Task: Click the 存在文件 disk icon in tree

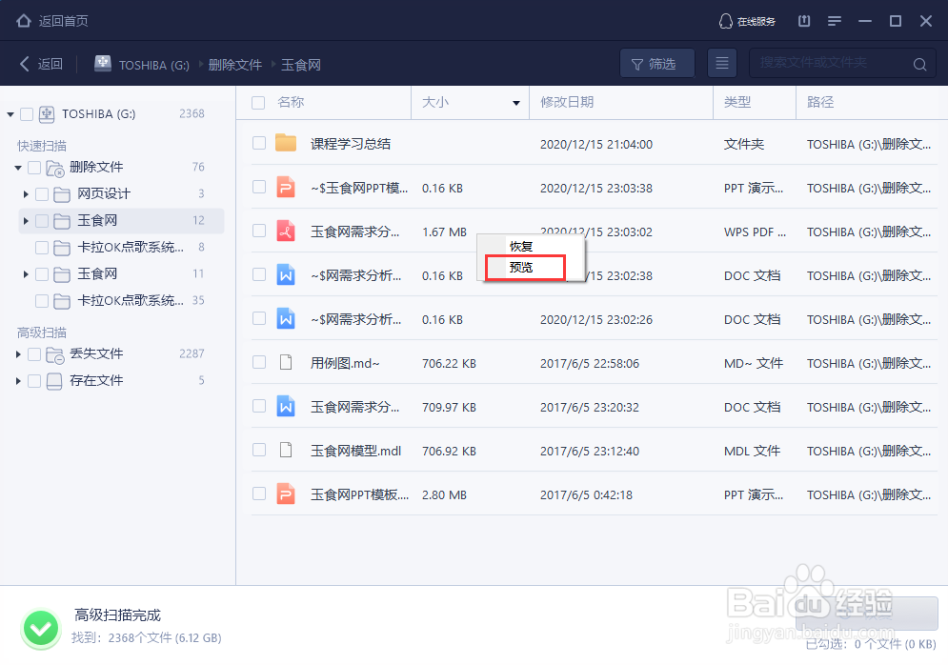Action: point(54,381)
